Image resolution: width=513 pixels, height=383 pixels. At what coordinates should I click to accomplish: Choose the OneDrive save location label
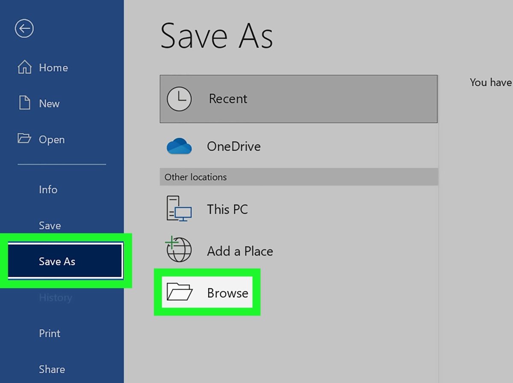(234, 146)
